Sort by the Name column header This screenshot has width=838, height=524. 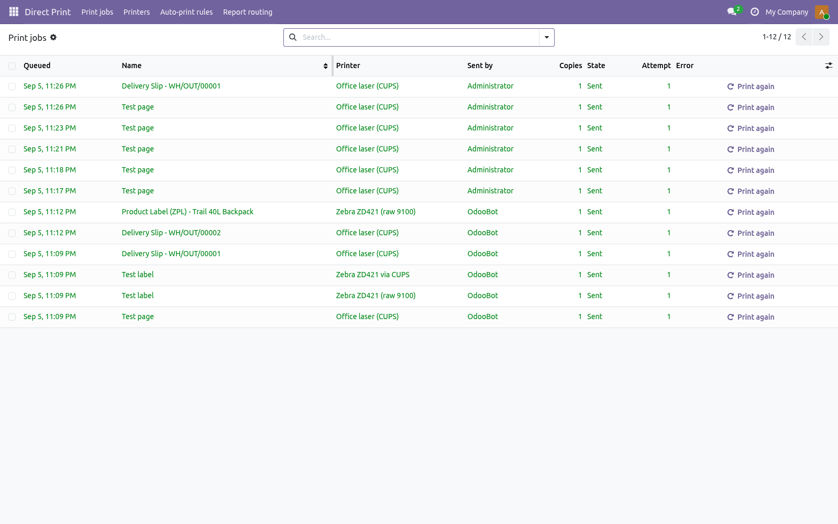point(131,65)
